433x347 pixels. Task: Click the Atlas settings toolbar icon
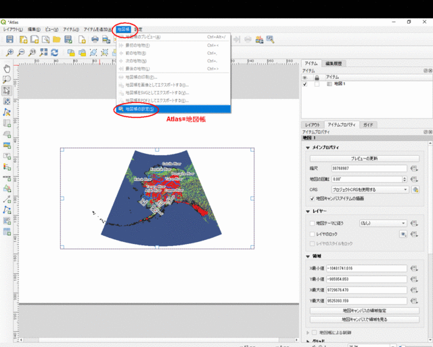click(270, 39)
